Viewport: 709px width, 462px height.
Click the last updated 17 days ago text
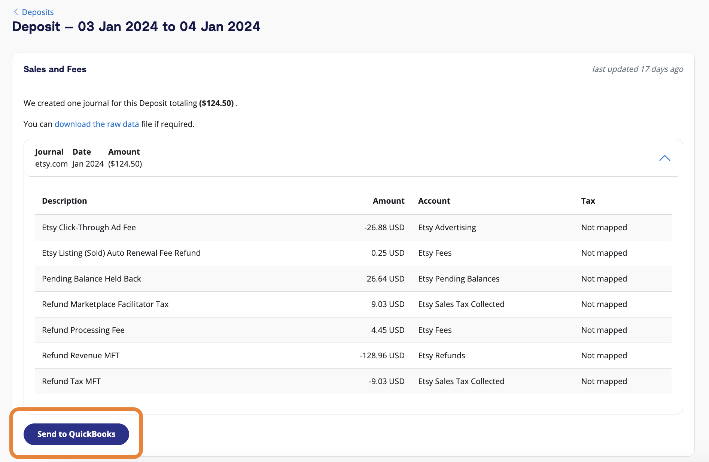638,69
